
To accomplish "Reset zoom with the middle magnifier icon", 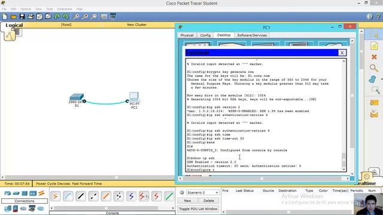I will 85,17.
